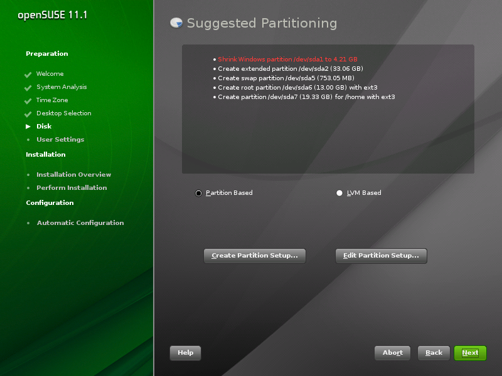Click the Installation Overview step label

click(73, 175)
